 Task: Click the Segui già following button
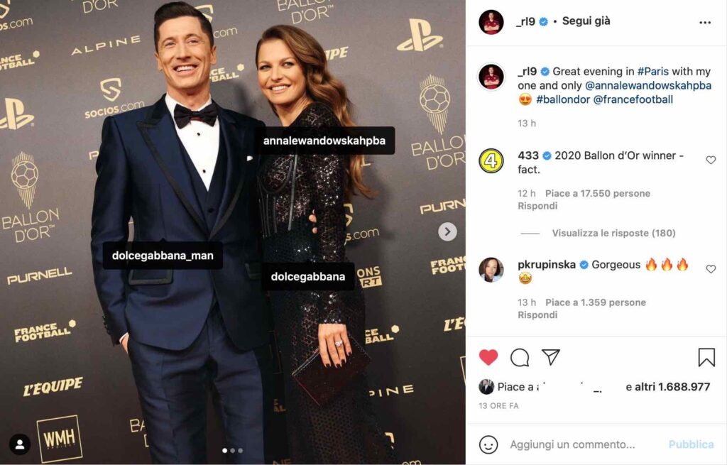click(586, 21)
